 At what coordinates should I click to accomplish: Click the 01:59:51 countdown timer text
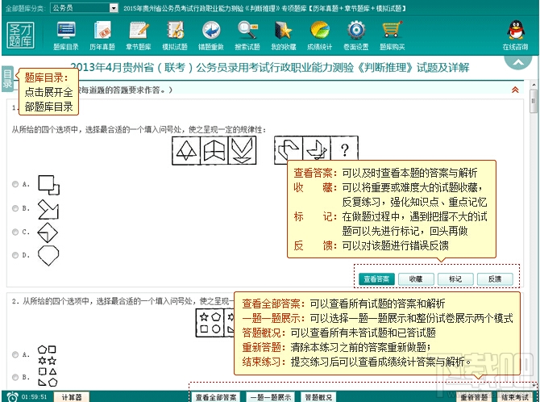pos(34,397)
